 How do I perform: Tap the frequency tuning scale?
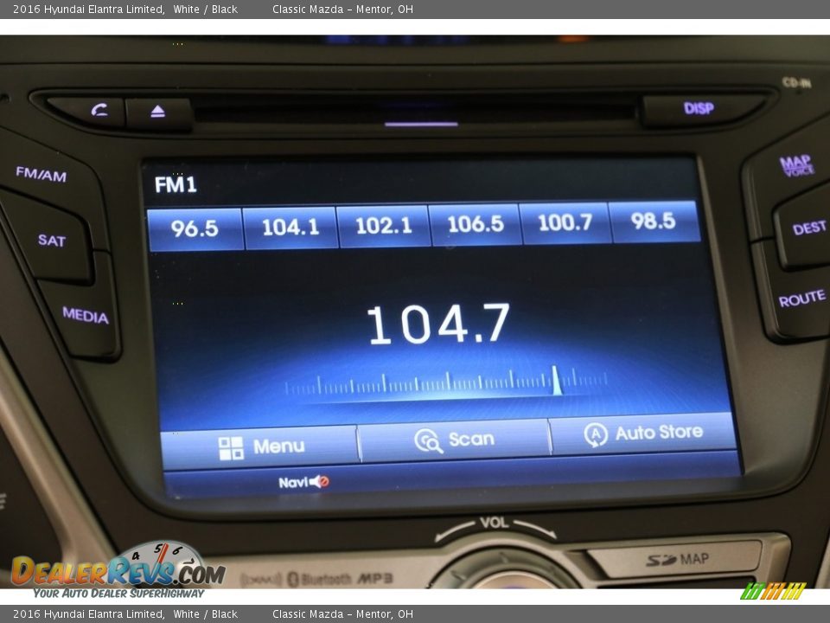(x=446, y=382)
